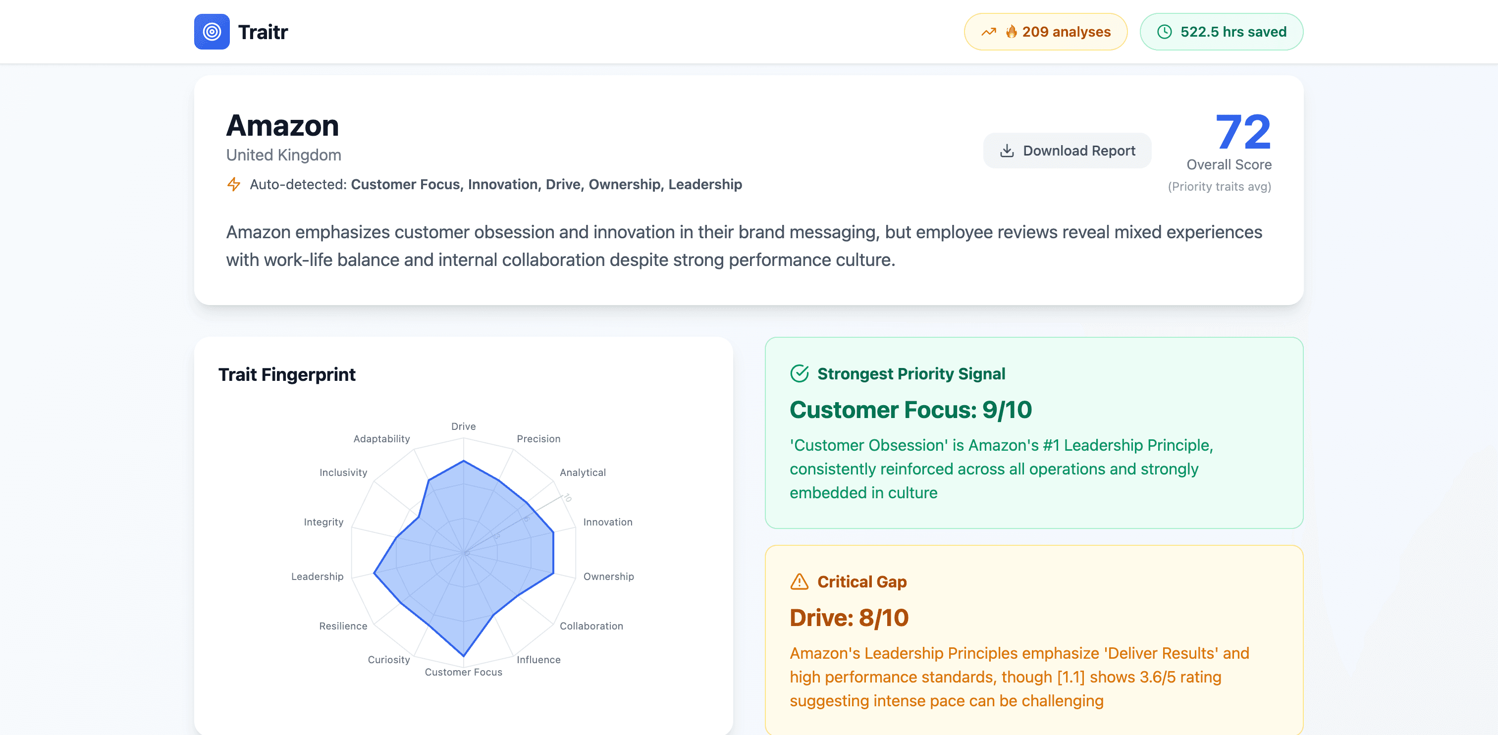This screenshot has height=735, width=1498.
Task: Click the lightning bolt auto-detected icon
Action: pyautogui.click(x=234, y=184)
